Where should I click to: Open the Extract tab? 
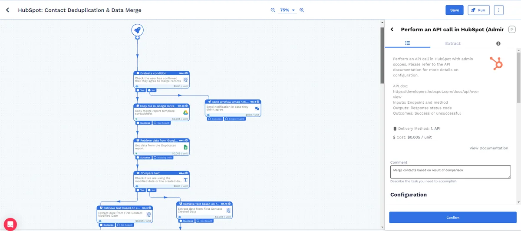point(453,43)
